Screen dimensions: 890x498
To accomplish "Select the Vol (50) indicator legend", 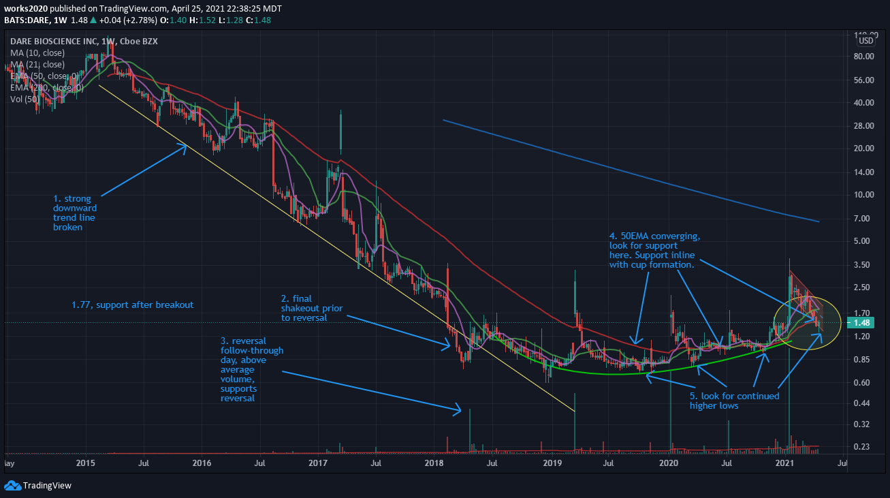I will pyautogui.click(x=26, y=99).
